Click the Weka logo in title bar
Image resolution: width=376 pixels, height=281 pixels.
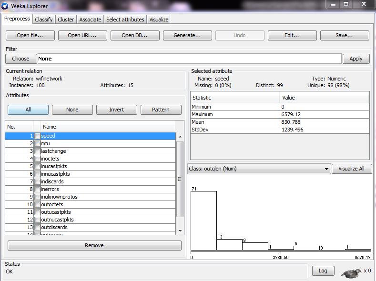pyautogui.click(x=5, y=6)
